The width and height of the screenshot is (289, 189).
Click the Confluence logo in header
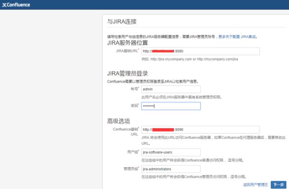click(x=17, y=4)
